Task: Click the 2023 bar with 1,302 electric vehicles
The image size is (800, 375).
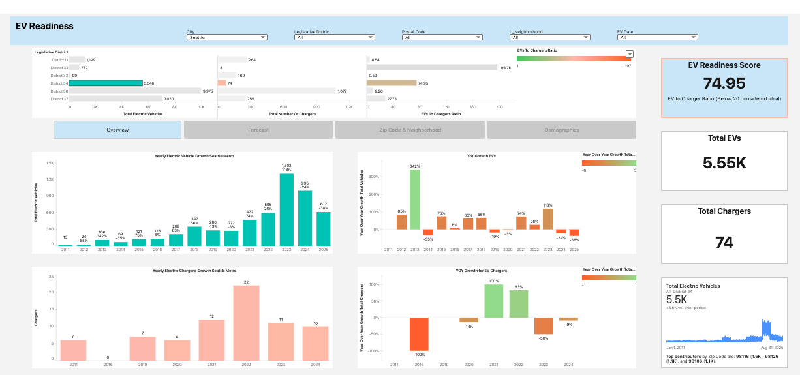Action: (x=286, y=209)
